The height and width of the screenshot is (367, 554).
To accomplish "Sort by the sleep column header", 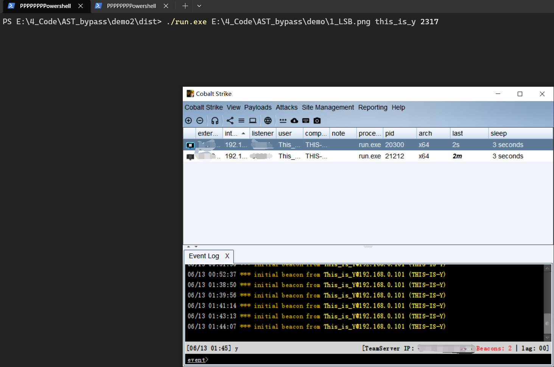I will (x=520, y=133).
